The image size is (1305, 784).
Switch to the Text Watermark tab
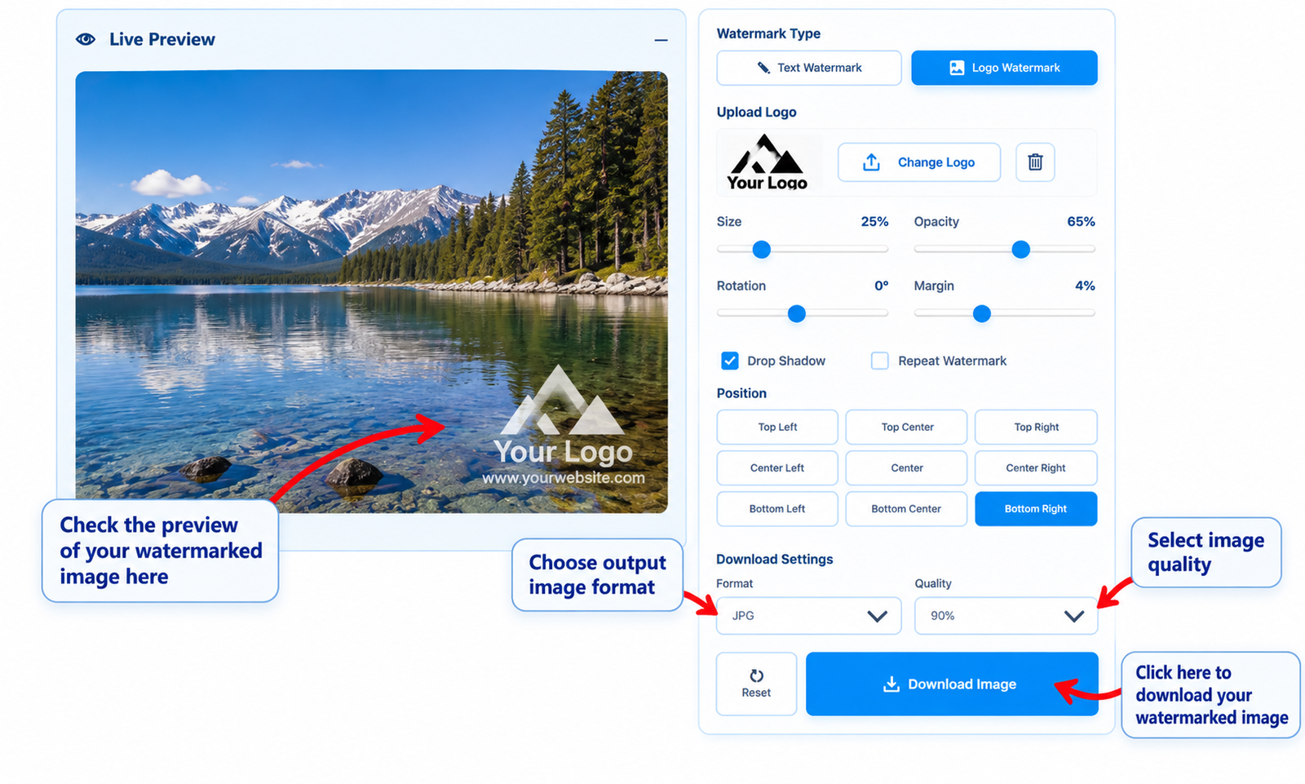click(x=808, y=68)
